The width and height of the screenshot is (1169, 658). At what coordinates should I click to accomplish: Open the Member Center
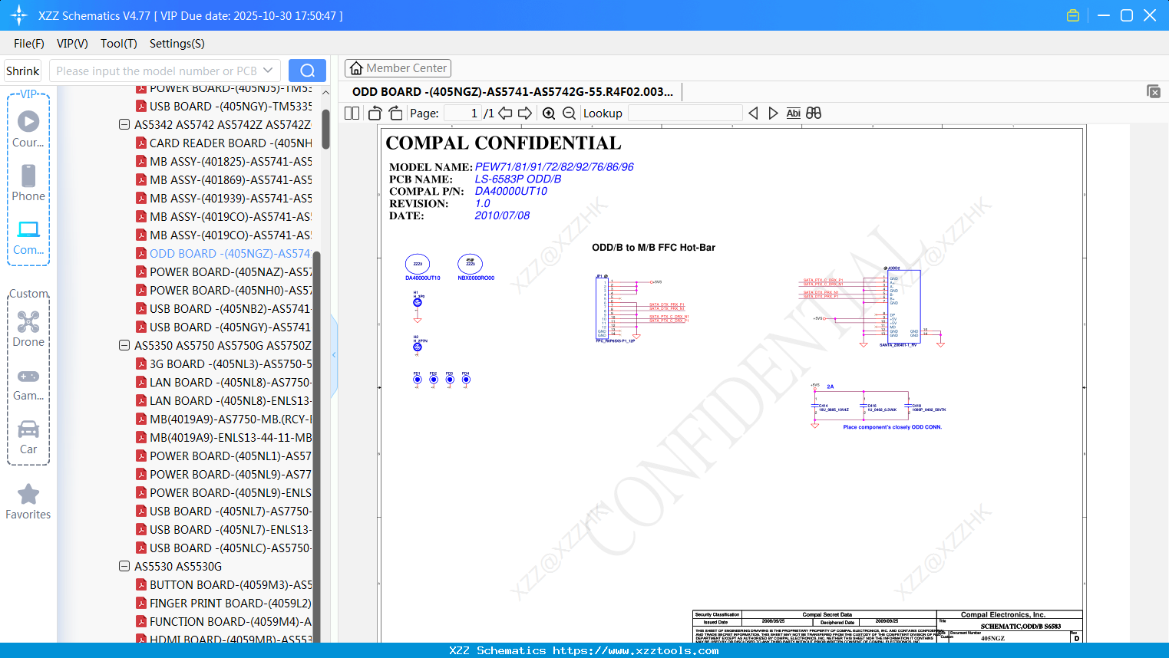(398, 68)
